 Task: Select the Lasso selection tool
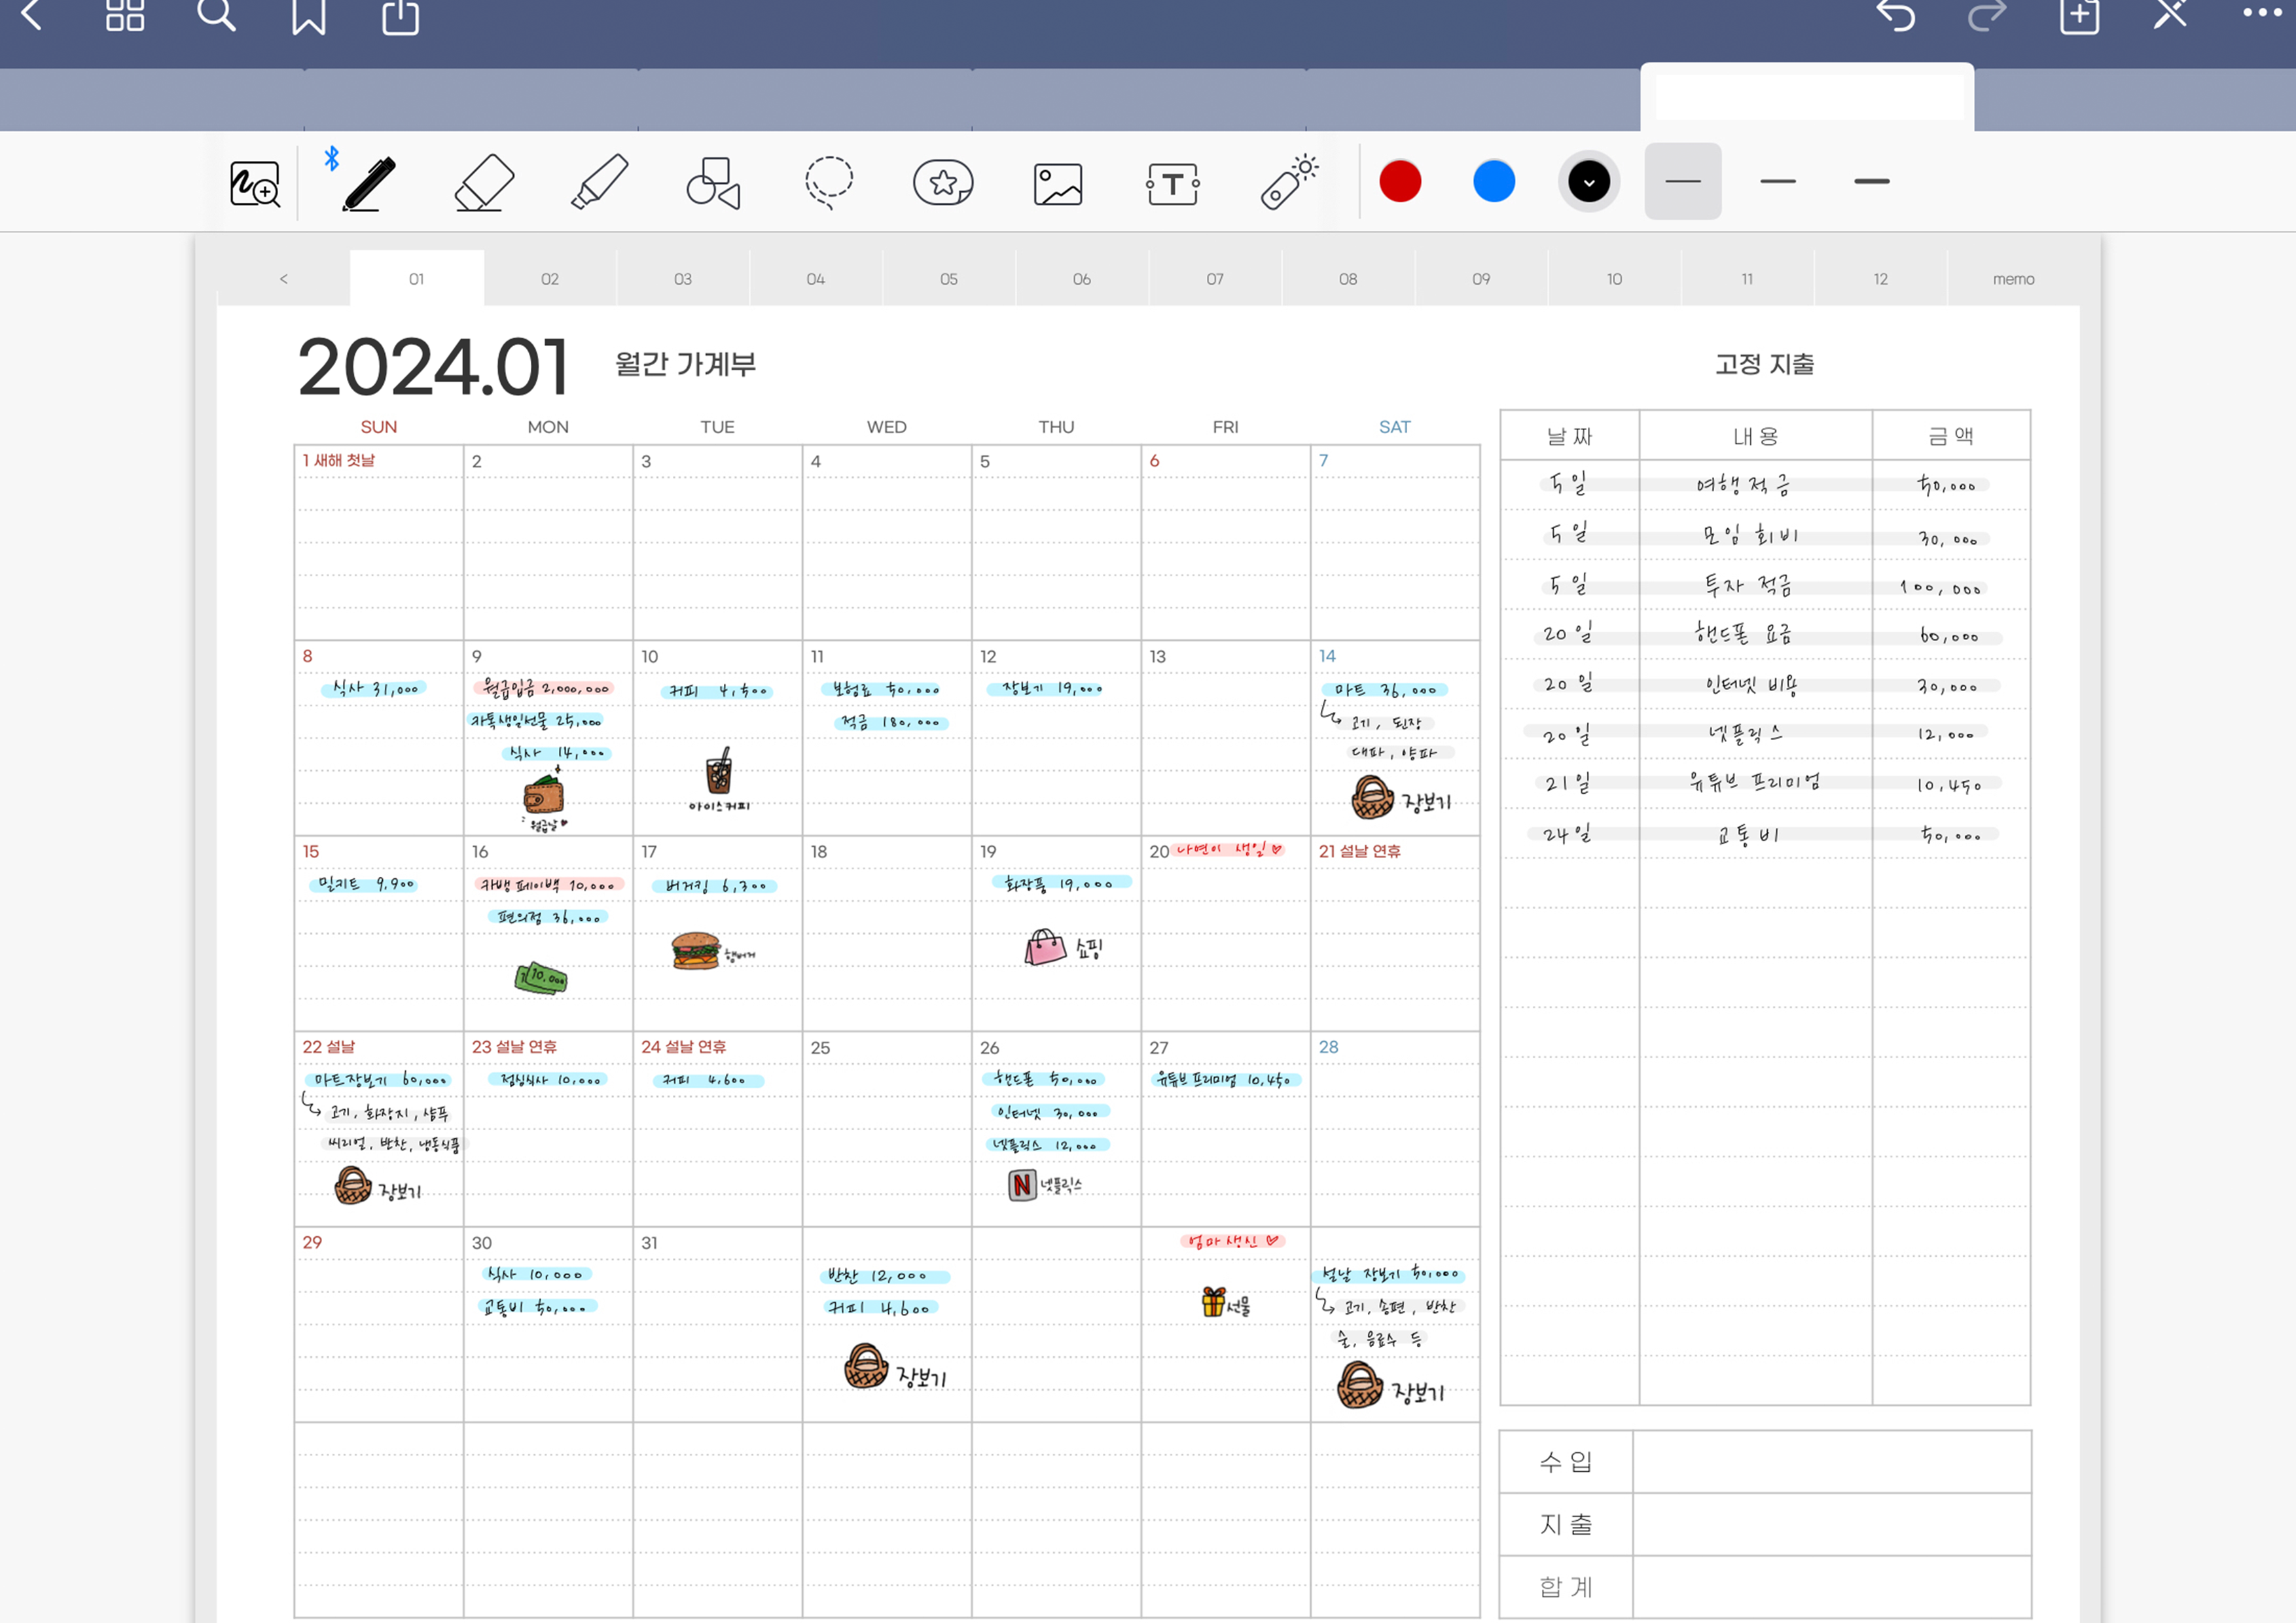point(829,183)
